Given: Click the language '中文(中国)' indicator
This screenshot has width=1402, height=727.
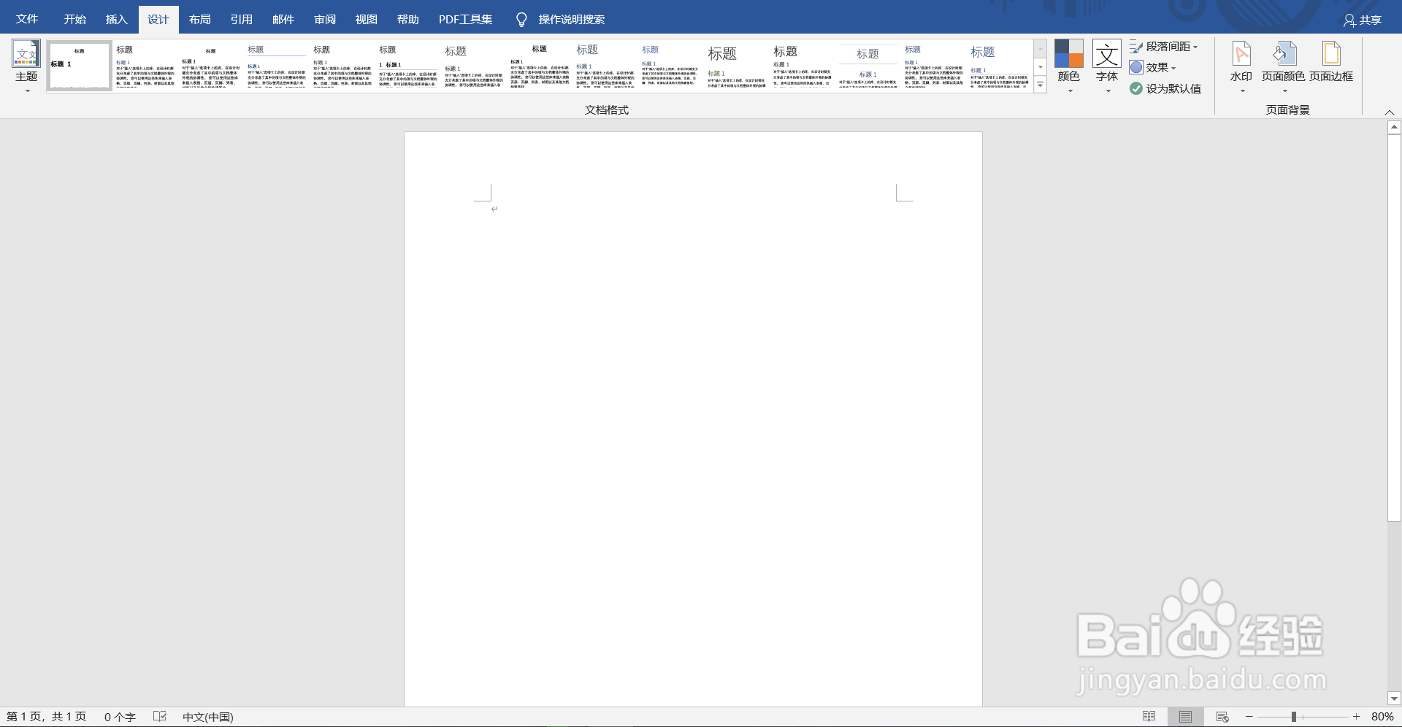Looking at the screenshot, I should [x=208, y=717].
